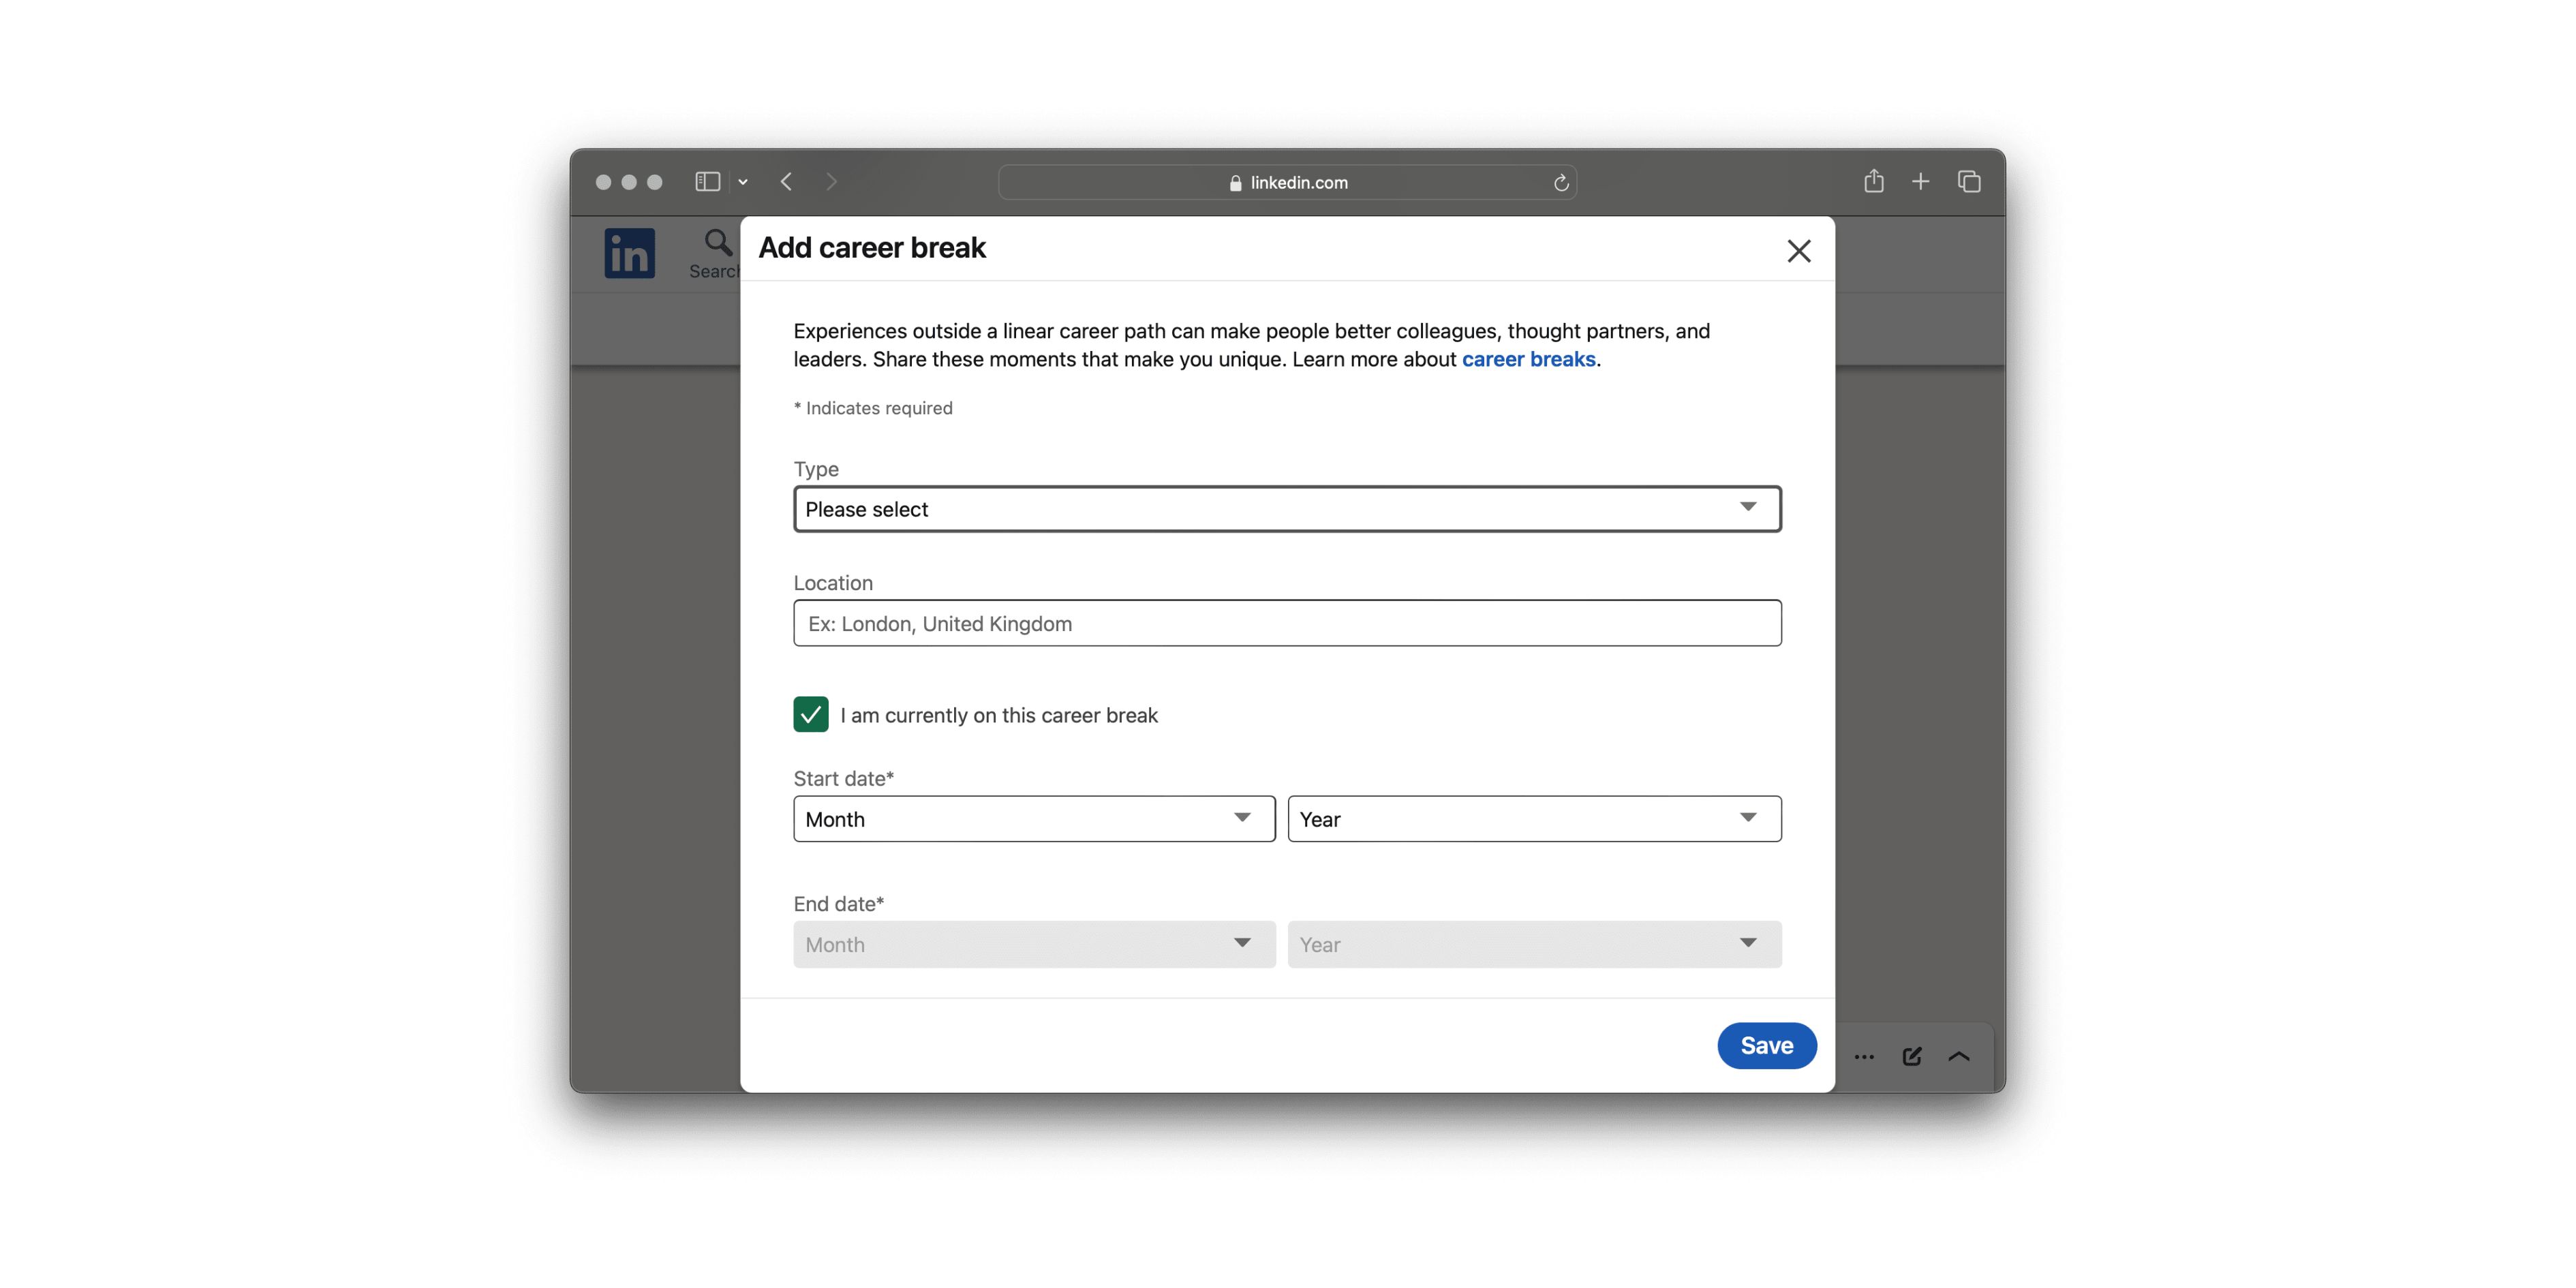Screen dimensions: 2576x1288
Task: Uncheck currently on this career break
Action: point(811,715)
